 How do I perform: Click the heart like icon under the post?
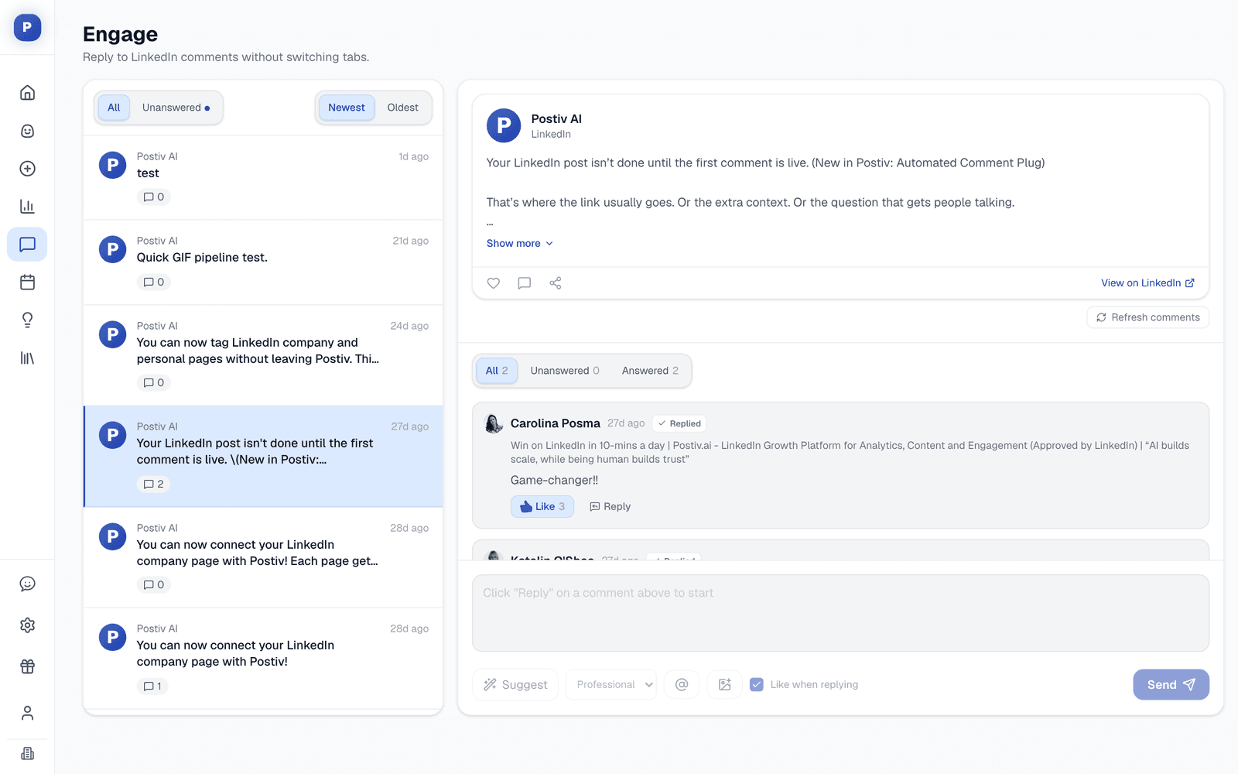pyautogui.click(x=494, y=283)
